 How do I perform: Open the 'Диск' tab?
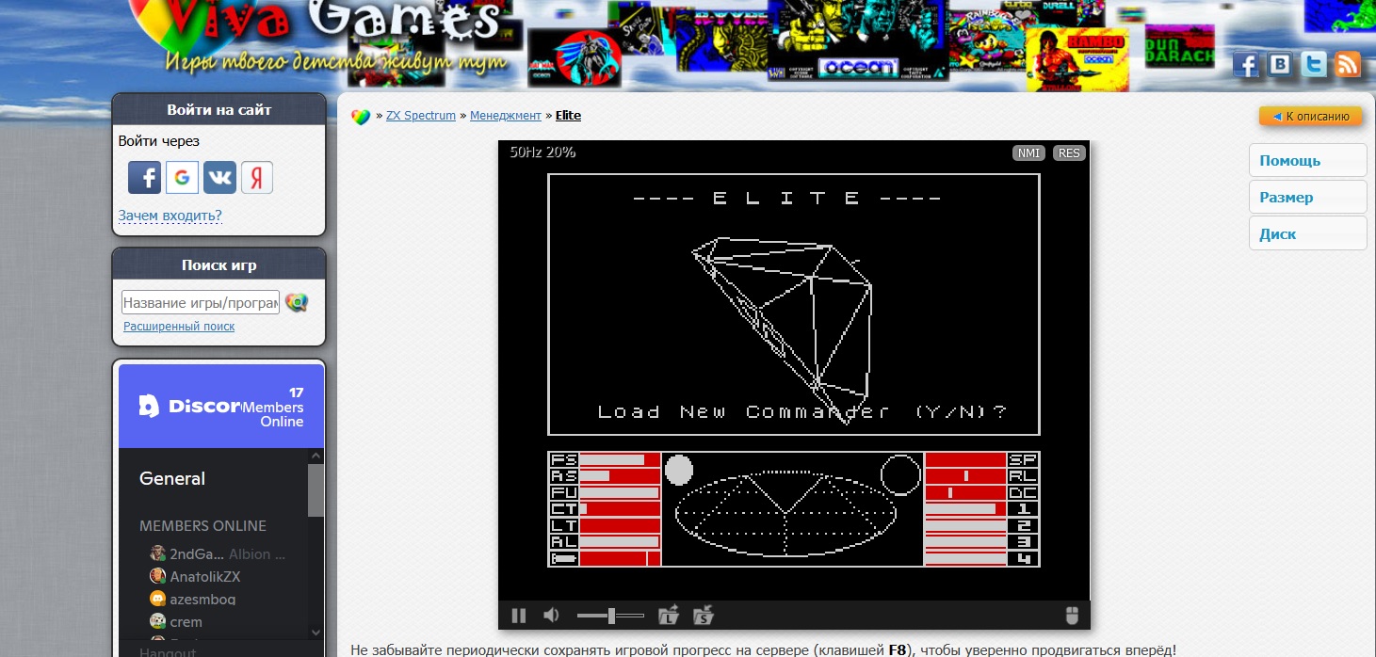pyautogui.click(x=1307, y=233)
